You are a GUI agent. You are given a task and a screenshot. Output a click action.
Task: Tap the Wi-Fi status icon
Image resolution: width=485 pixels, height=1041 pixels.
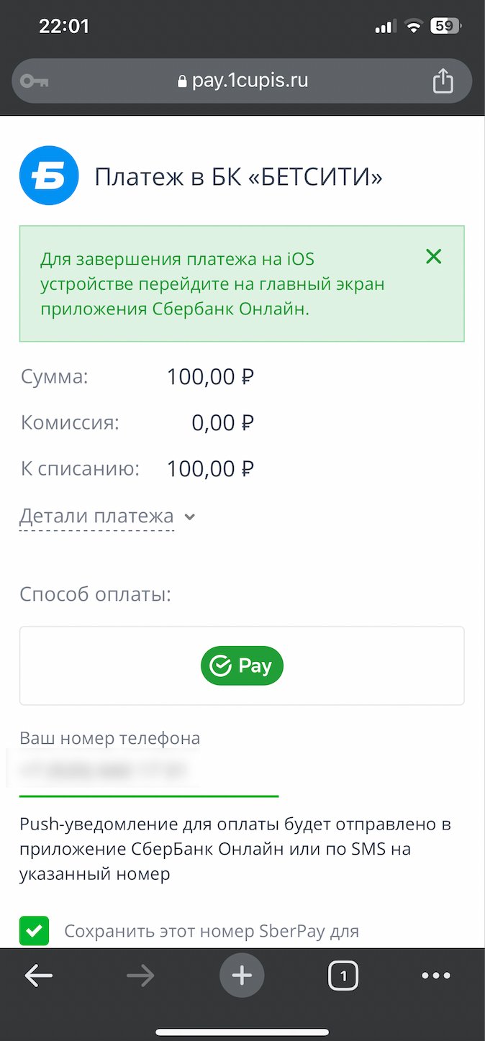tap(413, 27)
